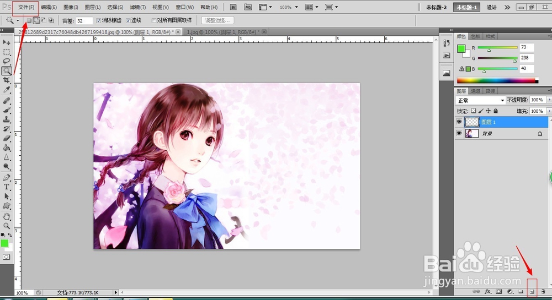The image size is (552, 300).
Task: Select the Horizontal Type tool
Action: click(6, 187)
